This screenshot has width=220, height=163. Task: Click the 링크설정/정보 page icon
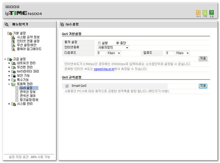tap(17, 100)
